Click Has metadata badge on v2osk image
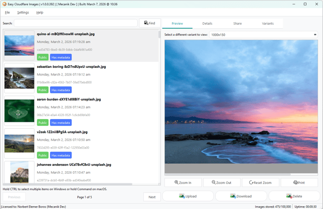The width and height of the screenshot is (323, 209). coord(61,155)
